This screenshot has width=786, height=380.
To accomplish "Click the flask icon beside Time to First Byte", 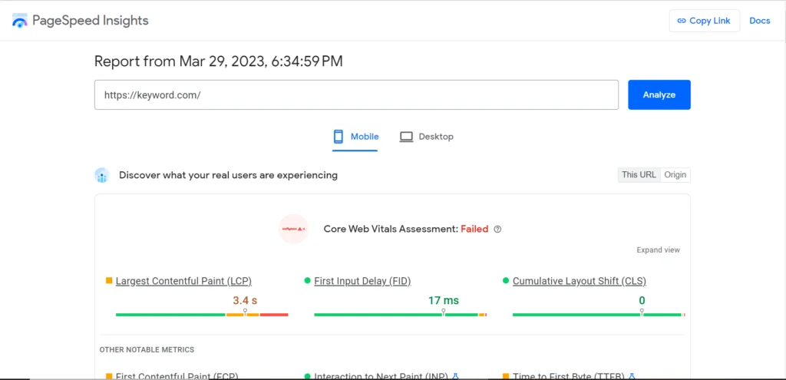I will (x=632, y=375).
